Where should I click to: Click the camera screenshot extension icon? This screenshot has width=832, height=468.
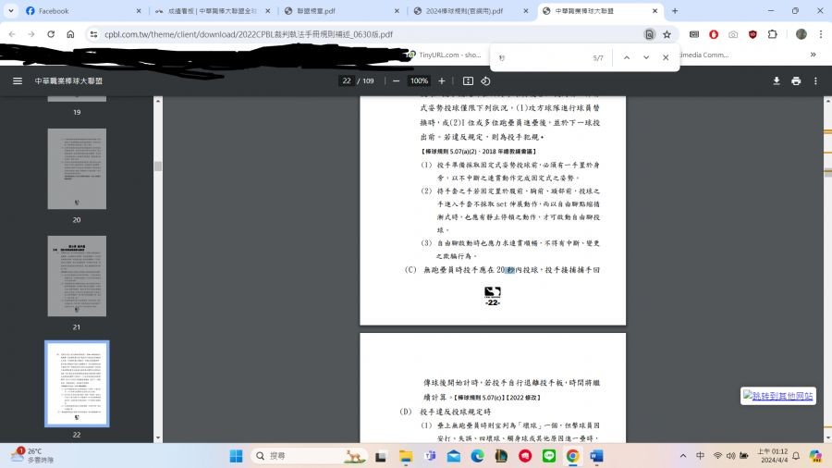pos(733,34)
